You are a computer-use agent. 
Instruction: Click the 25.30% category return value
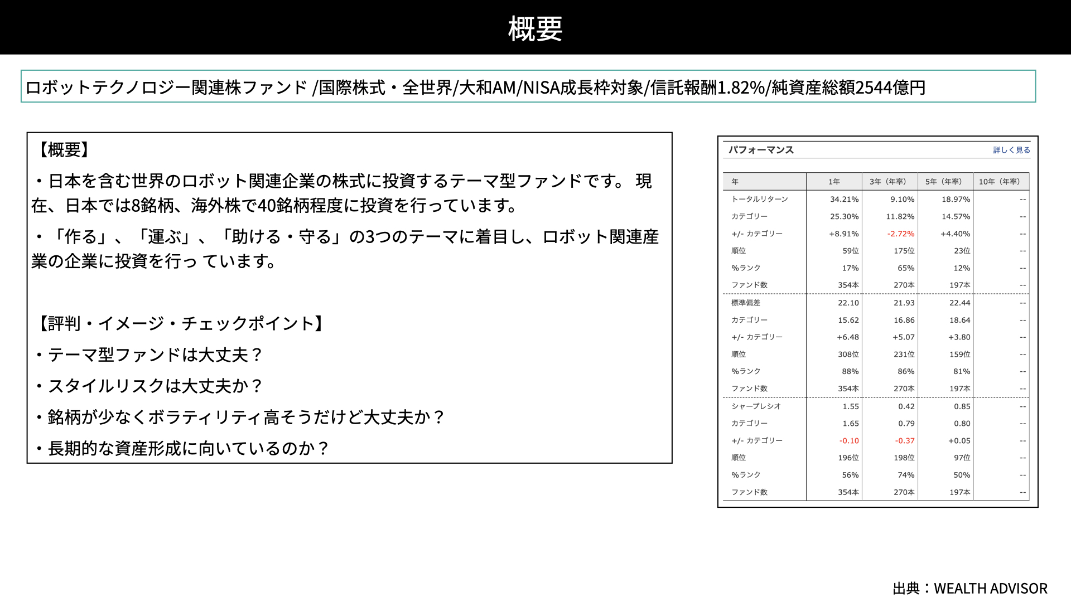click(x=845, y=216)
